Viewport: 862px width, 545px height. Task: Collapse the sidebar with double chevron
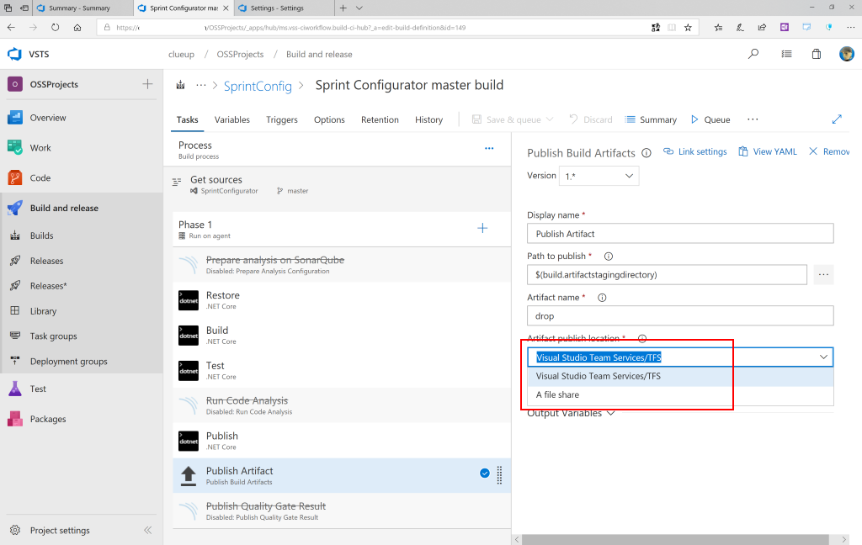(x=147, y=530)
